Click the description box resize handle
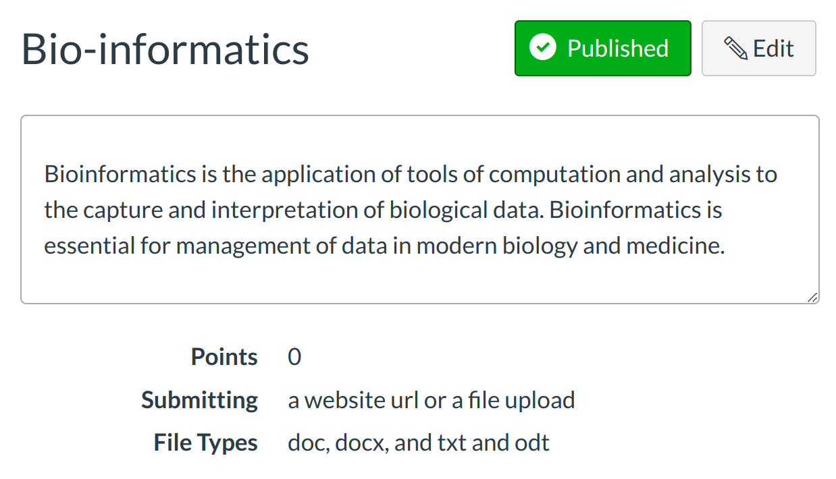 pyautogui.click(x=812, y=297)
